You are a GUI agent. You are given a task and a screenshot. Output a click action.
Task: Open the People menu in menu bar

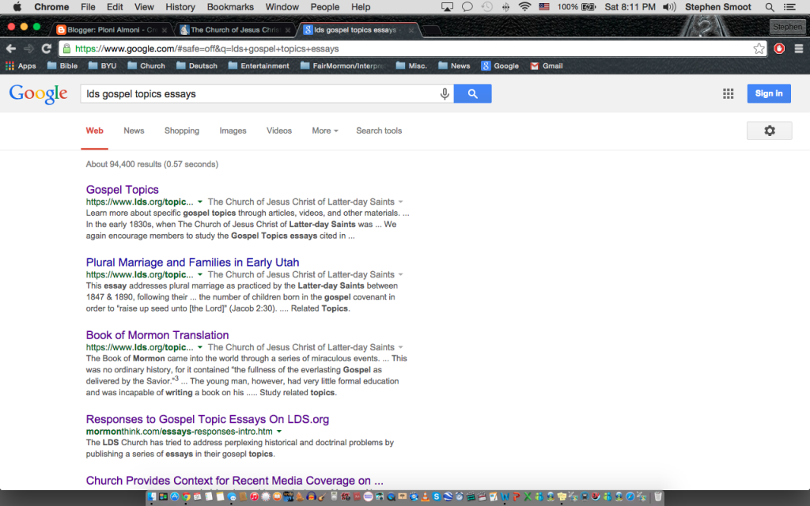(325, 6)
